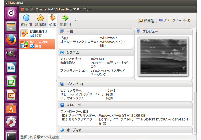
Task: Click the 無効 value beside ビデオキャプチャー
Action: coord(109,98)
